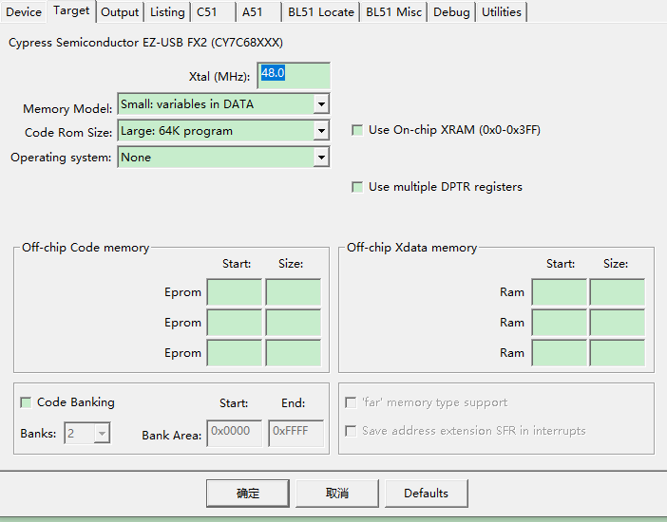Screen dimensions: 667x522
Task: Click the Off-chip Xdata memory group label
Action: point(411,248)
